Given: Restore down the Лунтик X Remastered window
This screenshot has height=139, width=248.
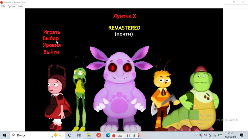Looking at the screenshot, I should tap(234, 2).
